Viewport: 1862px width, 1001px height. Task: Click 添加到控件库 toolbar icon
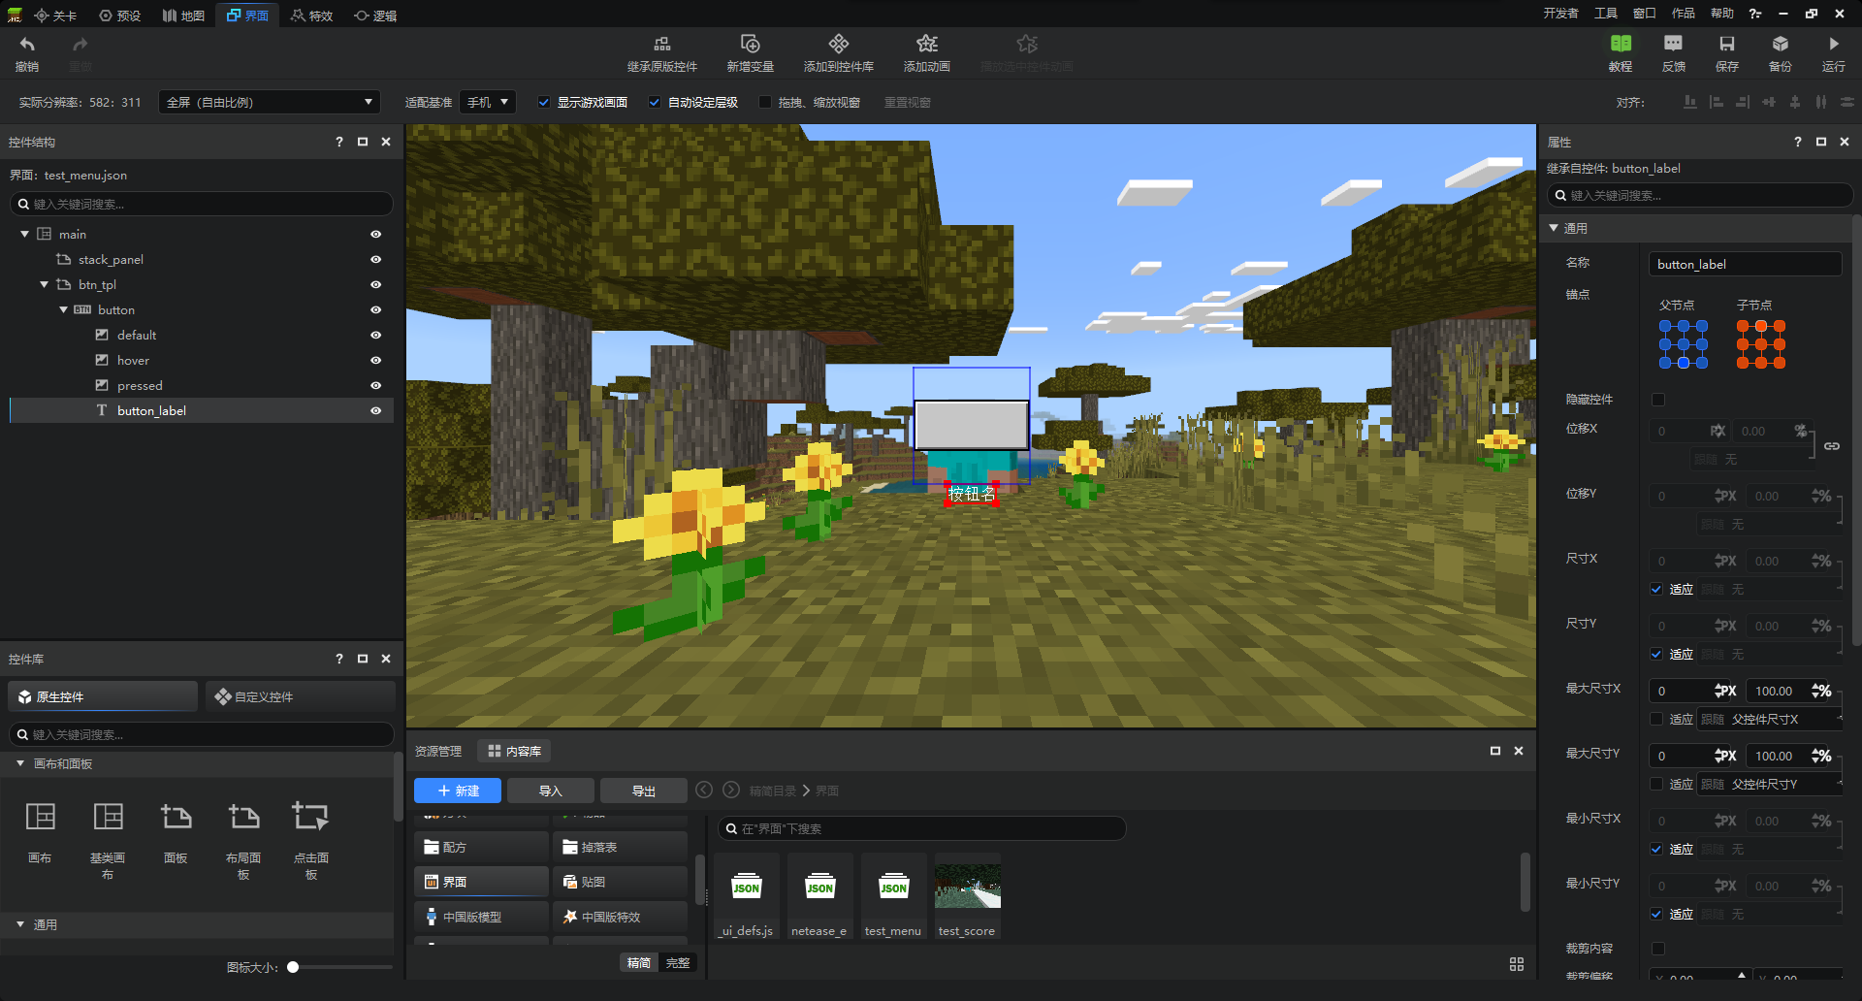point(839,44)
